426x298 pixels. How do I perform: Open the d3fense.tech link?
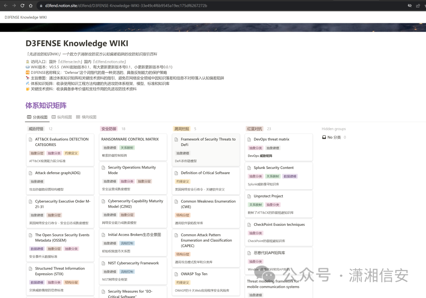pyautogui.click(x=70, y=62)
